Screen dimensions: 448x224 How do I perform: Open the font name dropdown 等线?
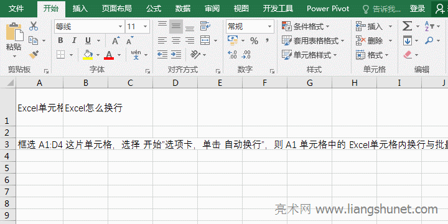click(90, 27)
